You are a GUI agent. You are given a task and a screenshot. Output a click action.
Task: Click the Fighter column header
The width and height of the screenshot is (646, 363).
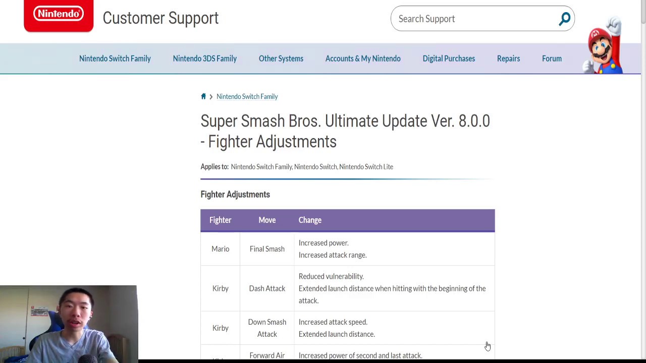220,220
